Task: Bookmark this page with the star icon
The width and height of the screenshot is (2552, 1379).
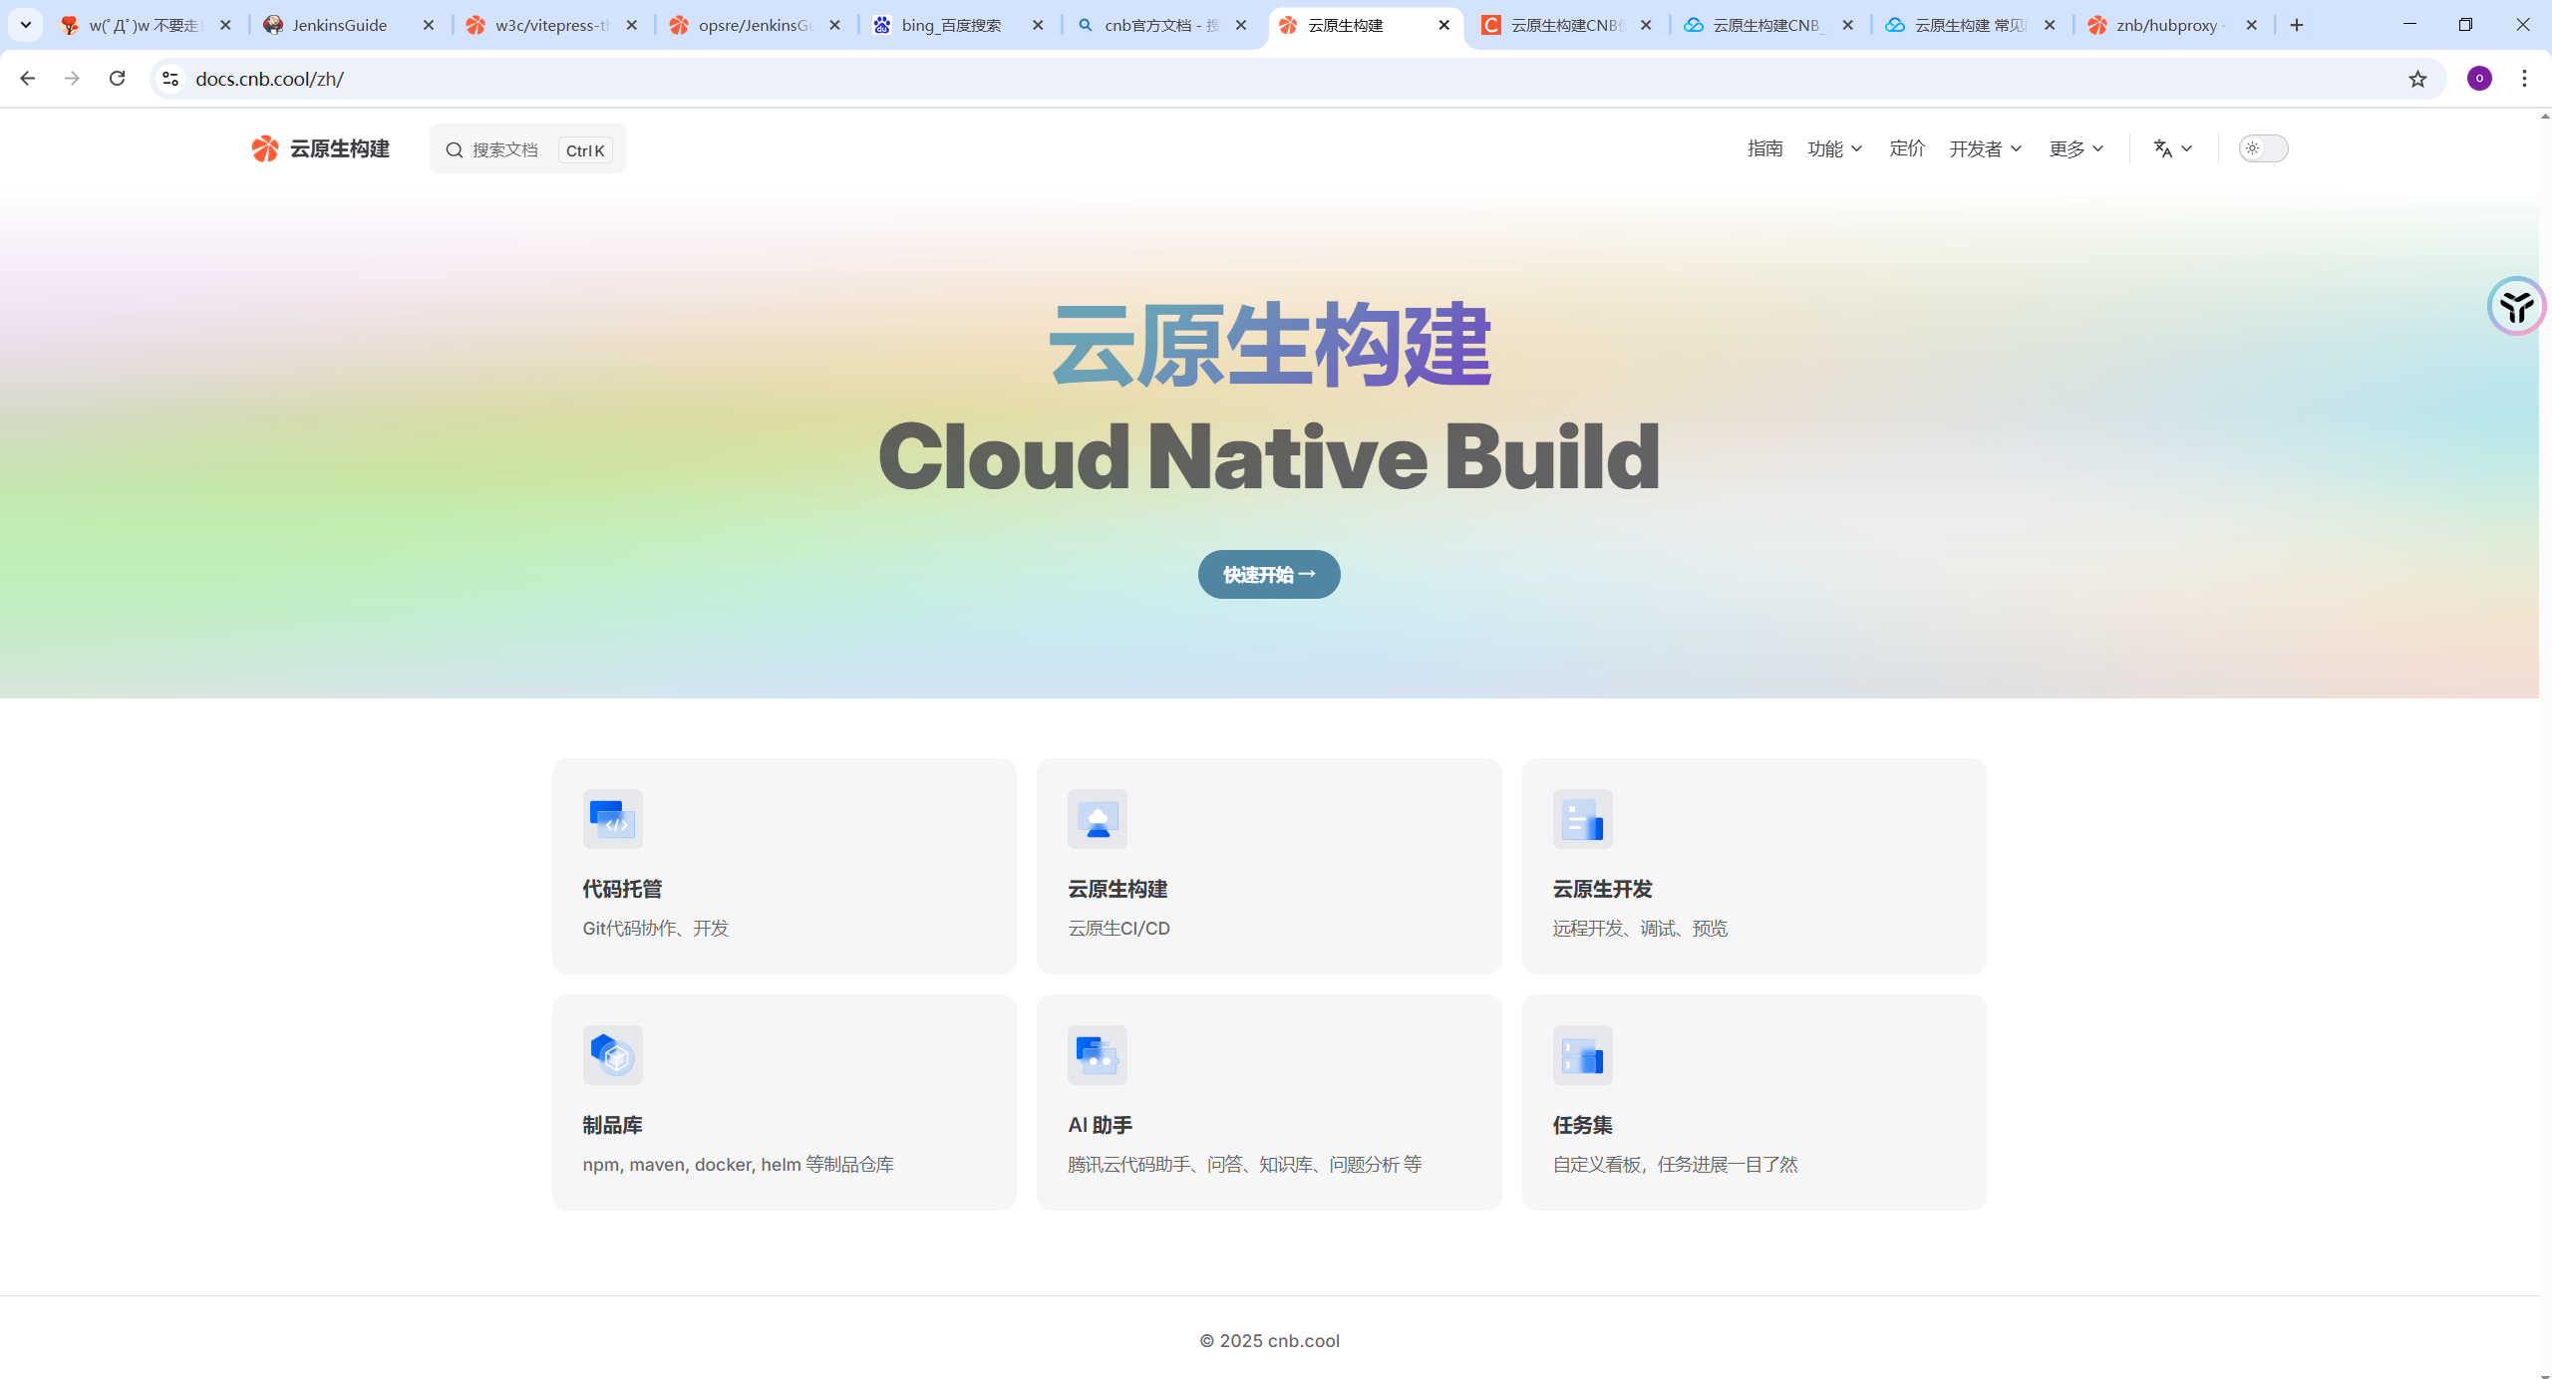Action: [x=2417, y=79]
